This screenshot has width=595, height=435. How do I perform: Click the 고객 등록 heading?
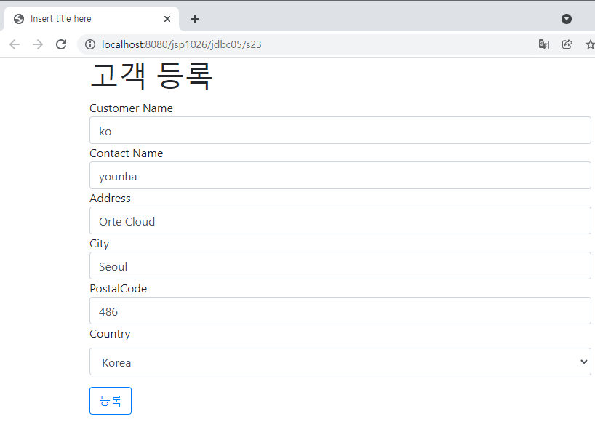coord(151,76)
